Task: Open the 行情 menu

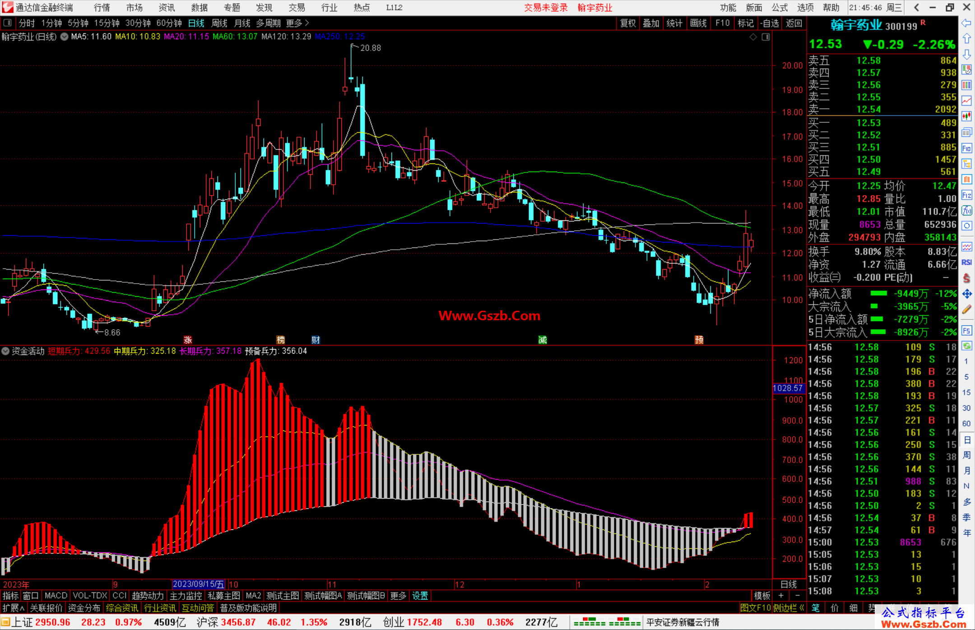Action: [x=102, y=8]
